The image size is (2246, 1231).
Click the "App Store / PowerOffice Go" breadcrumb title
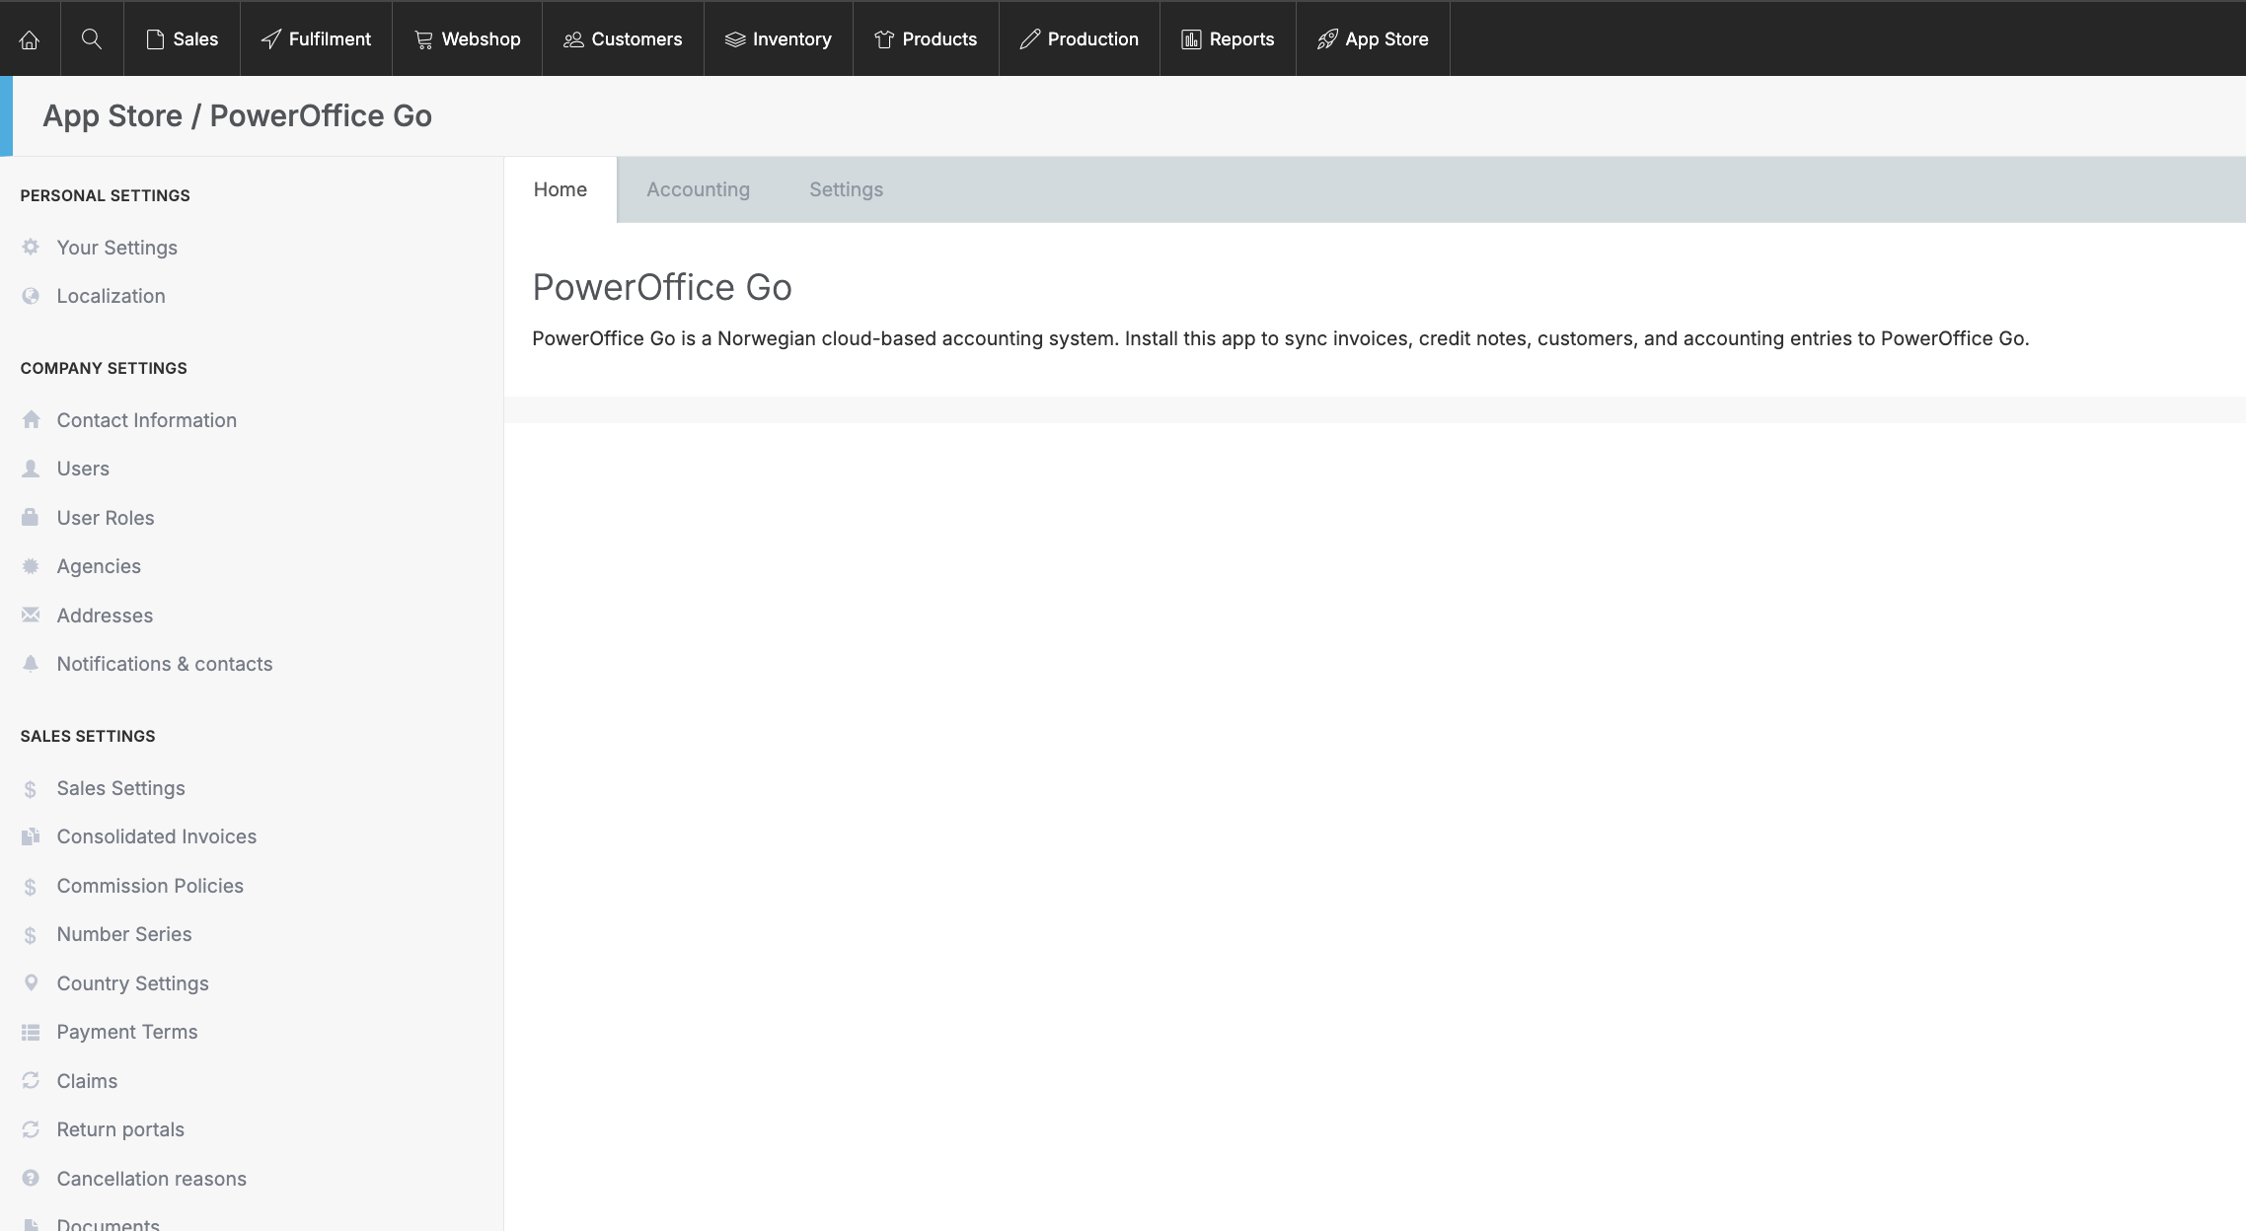point(237,115)
